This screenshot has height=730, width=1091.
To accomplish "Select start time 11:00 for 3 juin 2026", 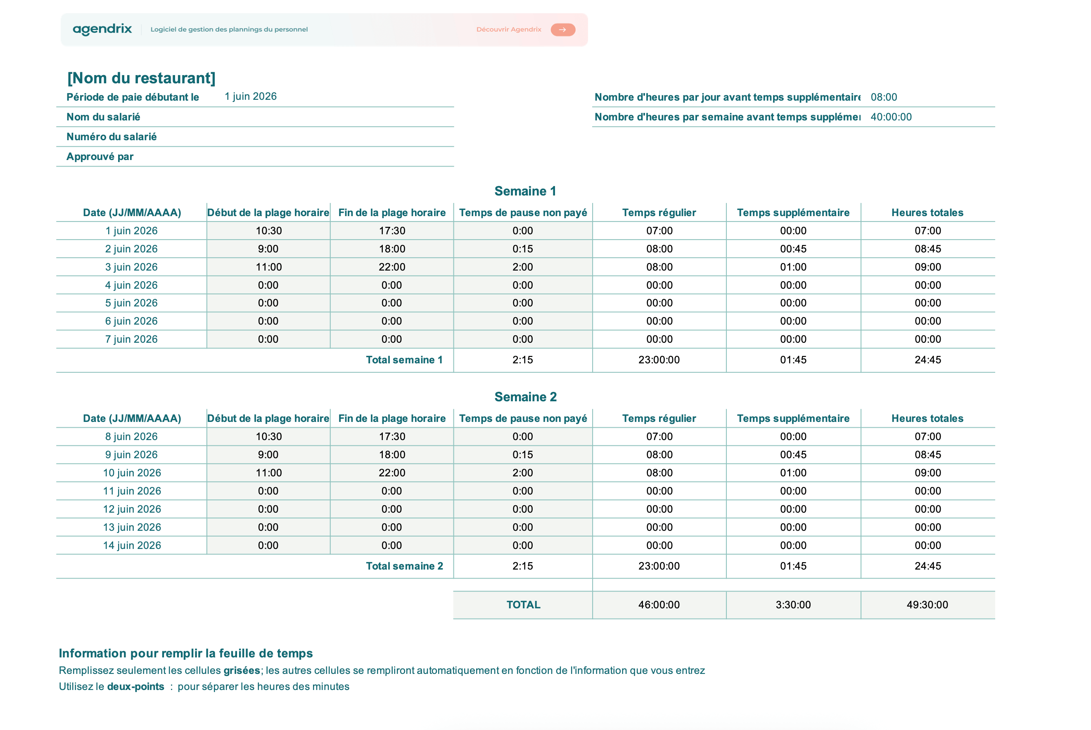I will click(268, 267).
